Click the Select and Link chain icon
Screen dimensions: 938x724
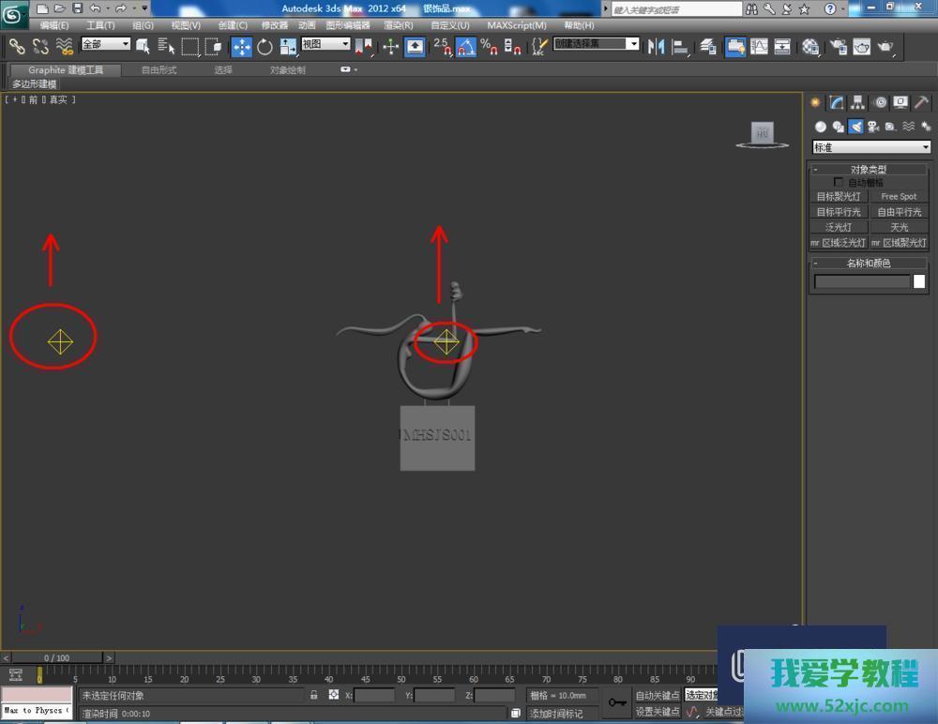click(17, 46)
